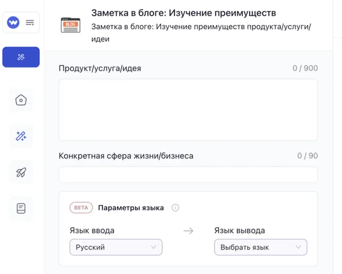Click the Язык ввода label
The width and height of the screenshot is (342, 274).
point(92,230)
